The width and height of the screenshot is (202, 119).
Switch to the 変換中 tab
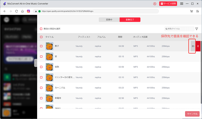pos(109,20)
